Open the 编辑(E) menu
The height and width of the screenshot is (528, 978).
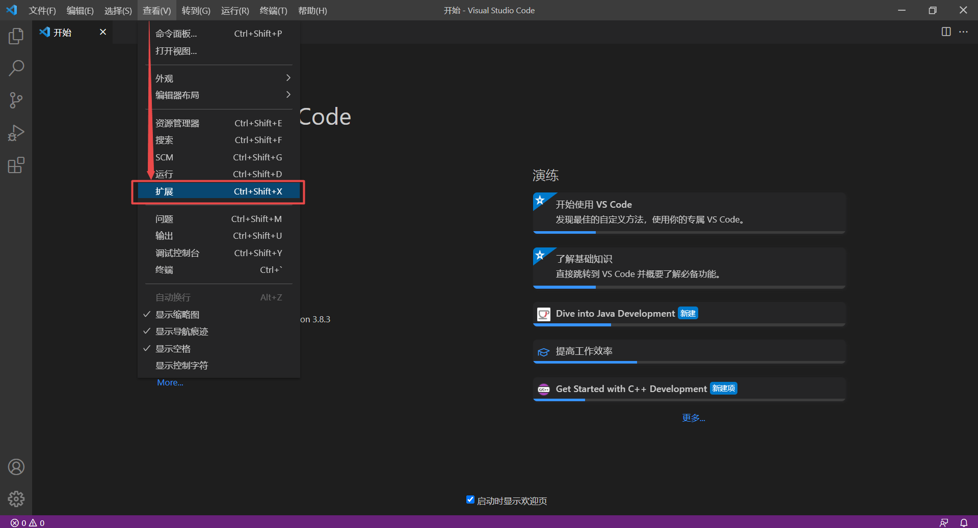click(x=80, y=10)
